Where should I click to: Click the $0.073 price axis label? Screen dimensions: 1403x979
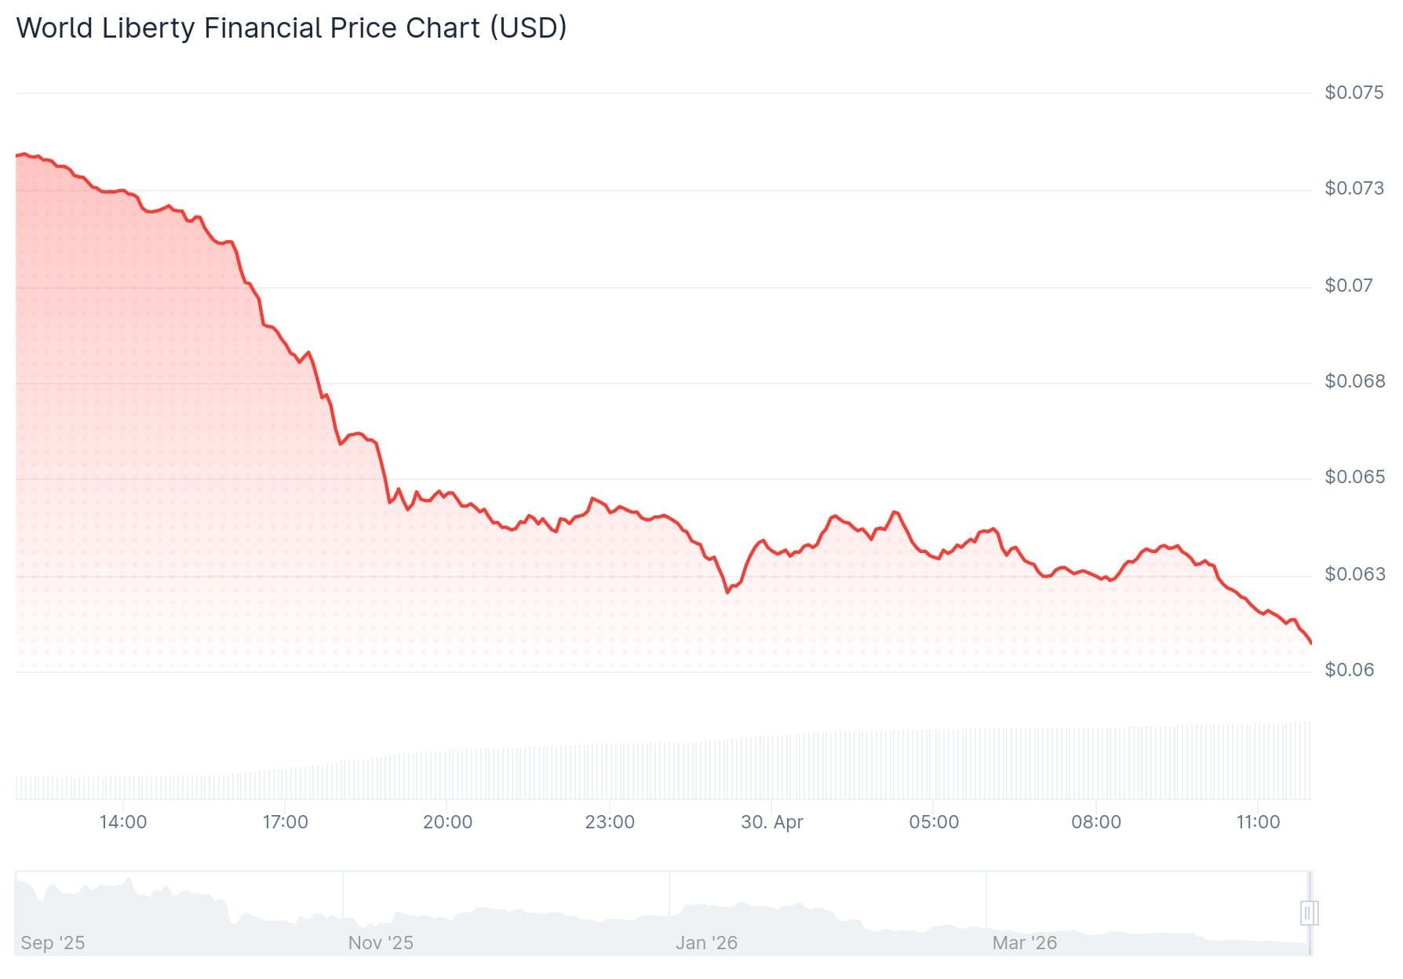click(1354, 188)
